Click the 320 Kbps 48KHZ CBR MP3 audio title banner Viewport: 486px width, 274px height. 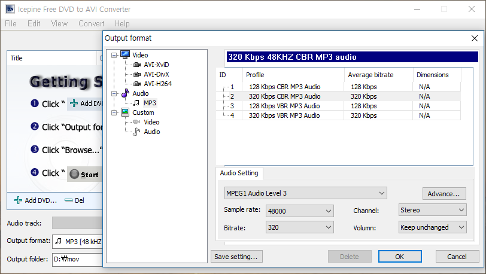pos(353,57)
